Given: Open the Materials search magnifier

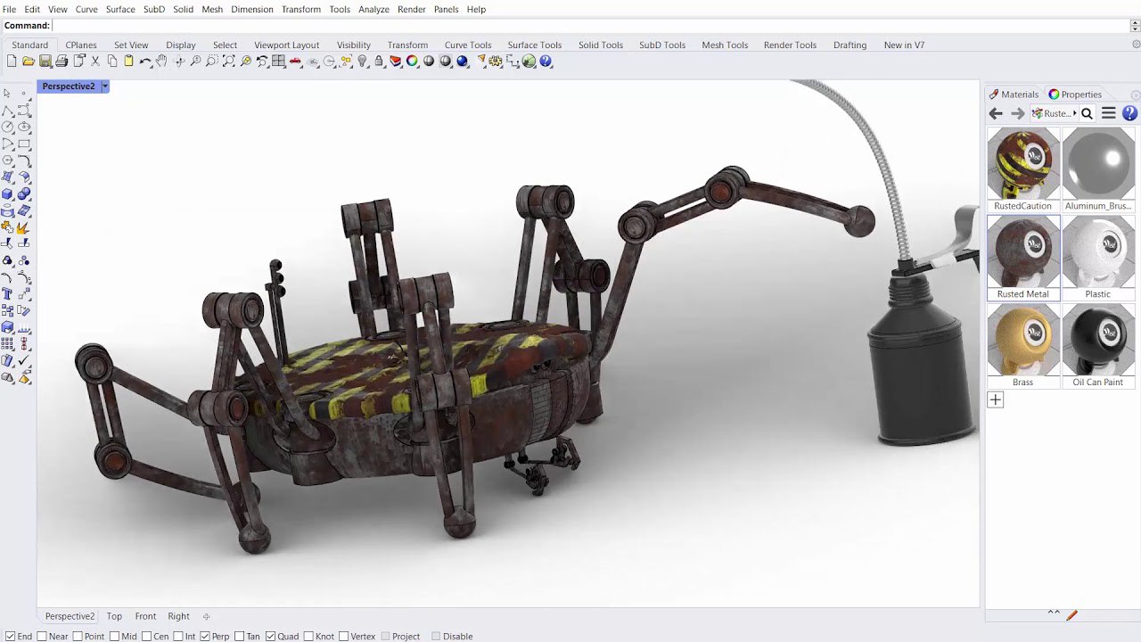Looking at the screenshot, I should click(1087, 113).
